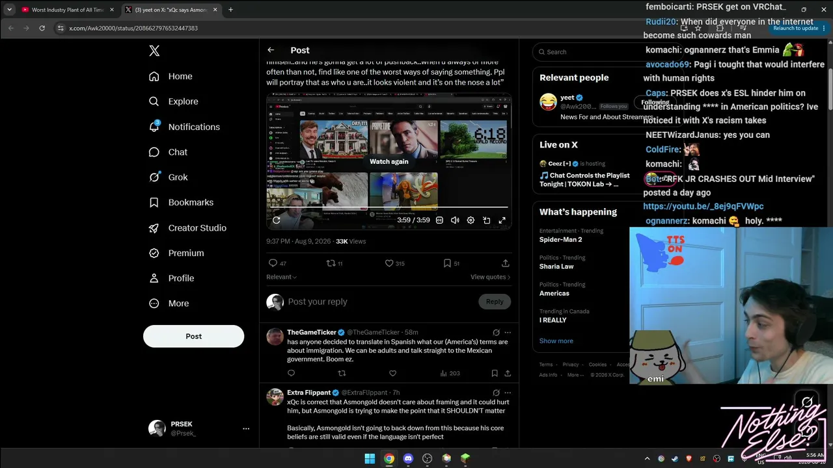Image resolution: width=833 pixels, height=468 pixels.
Task: Open the footer Terms link
Action: tap(546, 365)
